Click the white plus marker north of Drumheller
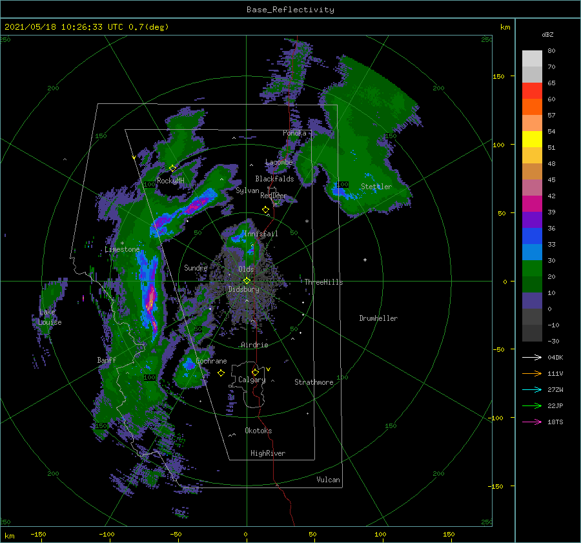The height and width of the screenshot is (543, 581). [x=365, y=260]
